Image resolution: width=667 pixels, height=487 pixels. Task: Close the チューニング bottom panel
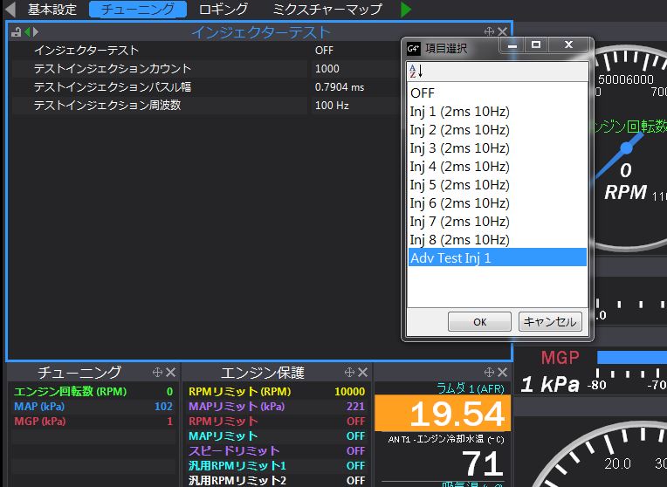tap(170, 372)
